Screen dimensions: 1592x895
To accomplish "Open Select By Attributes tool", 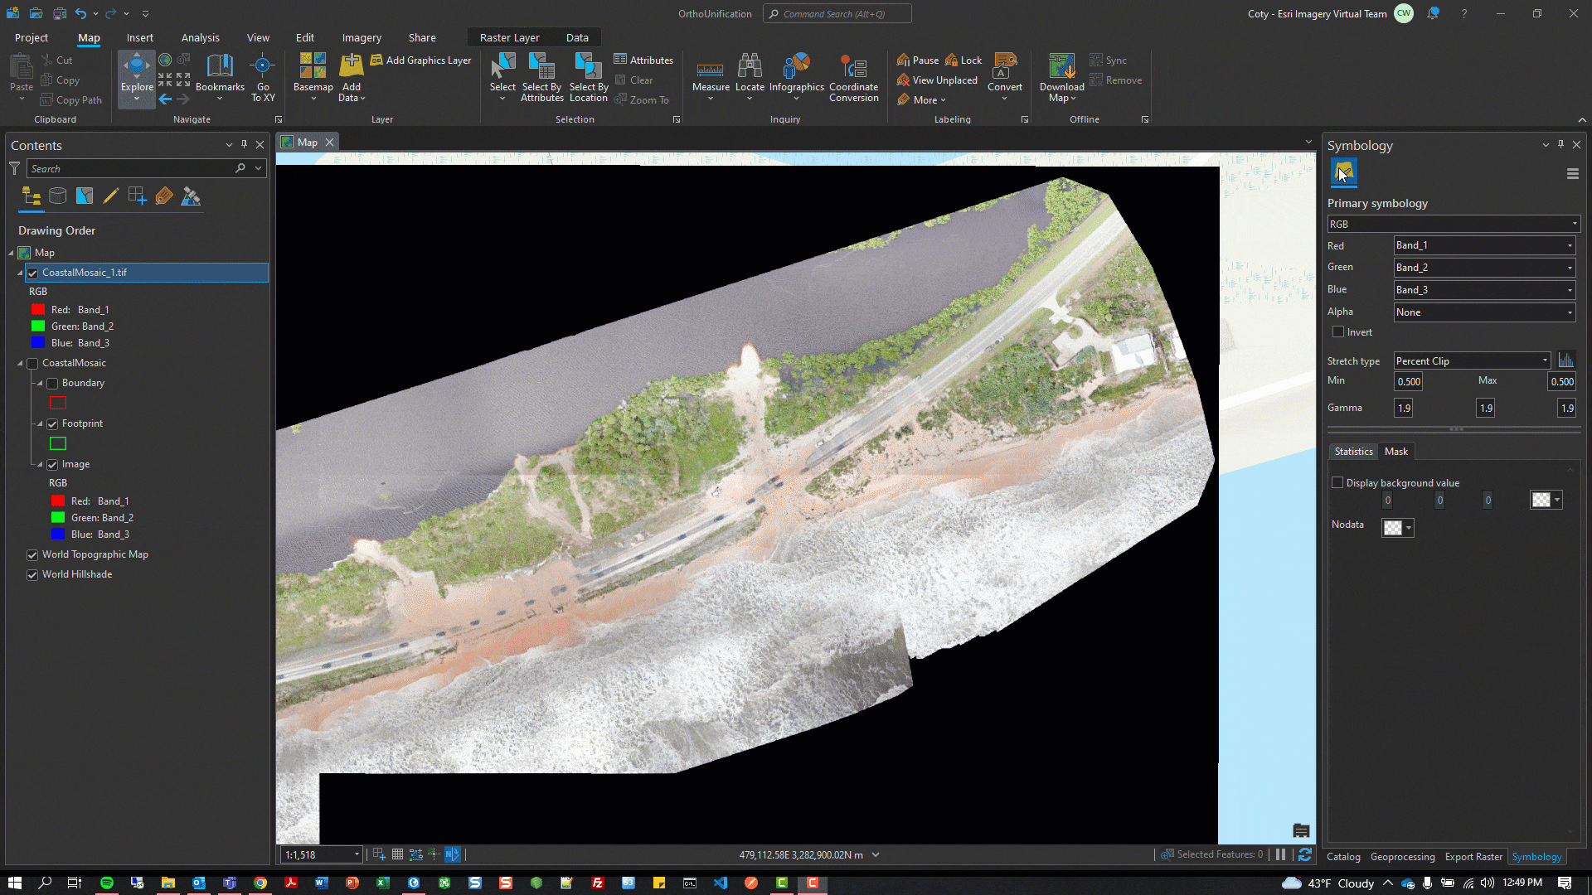I will point(542,66).
